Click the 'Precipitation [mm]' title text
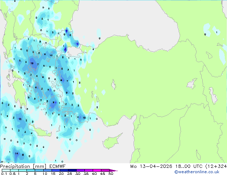 coord(23,166)
